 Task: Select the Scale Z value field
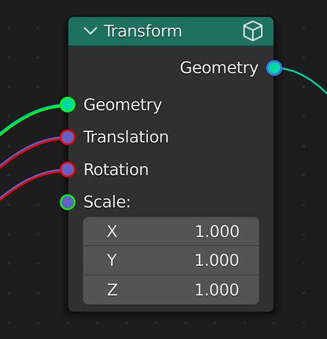click(171, 290)
